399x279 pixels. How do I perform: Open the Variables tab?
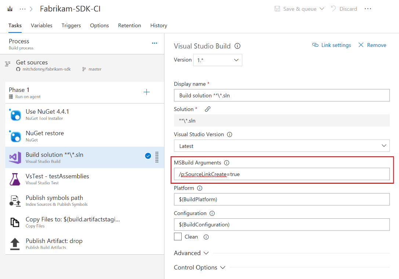[x=41, y=25]
